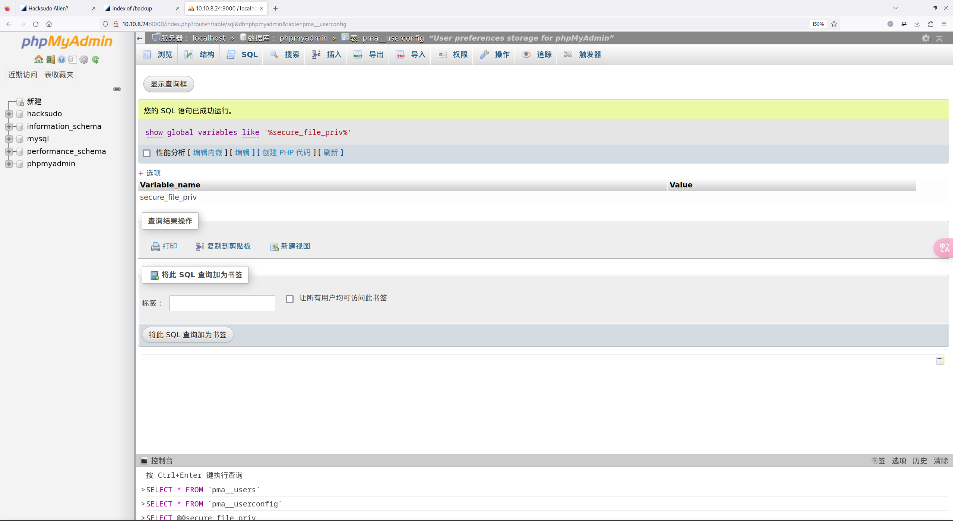Viewport: 953px width, 521px height.
Task: Open the 搜索 search tab
Action: tap(284, 54)
